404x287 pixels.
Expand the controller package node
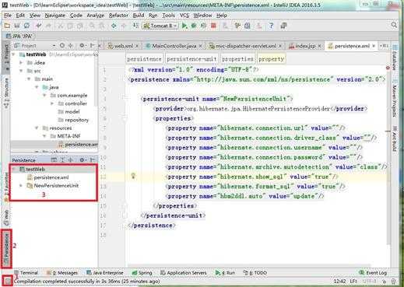point(52,103)
